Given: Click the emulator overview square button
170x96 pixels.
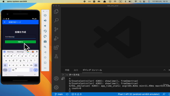Looking at the screenshot, I should coord(45,63).
